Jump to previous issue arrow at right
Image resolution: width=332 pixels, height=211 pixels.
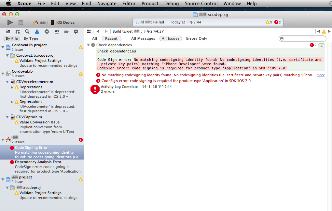(x=318, y=31)
